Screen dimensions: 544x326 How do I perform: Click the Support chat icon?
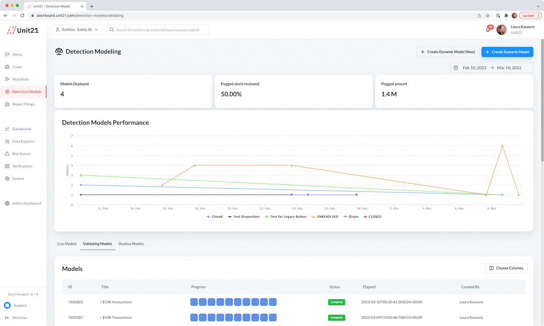[7, 306]
